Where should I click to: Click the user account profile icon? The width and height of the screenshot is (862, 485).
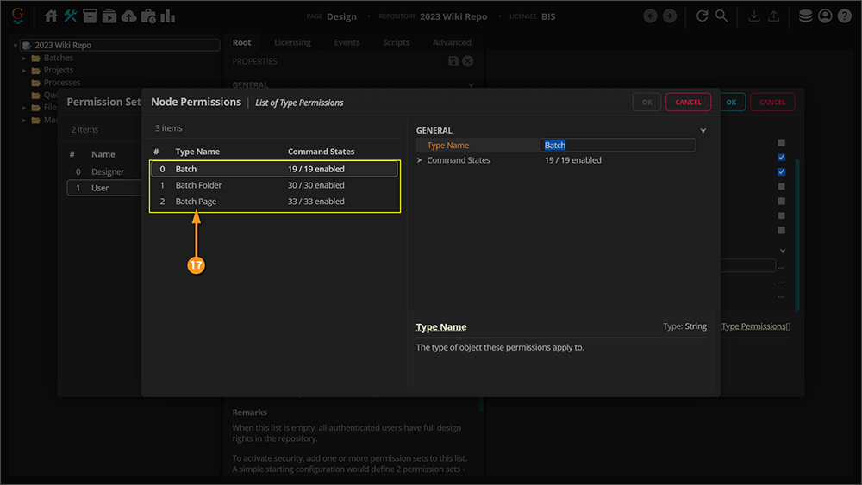(x=825, y=16)
